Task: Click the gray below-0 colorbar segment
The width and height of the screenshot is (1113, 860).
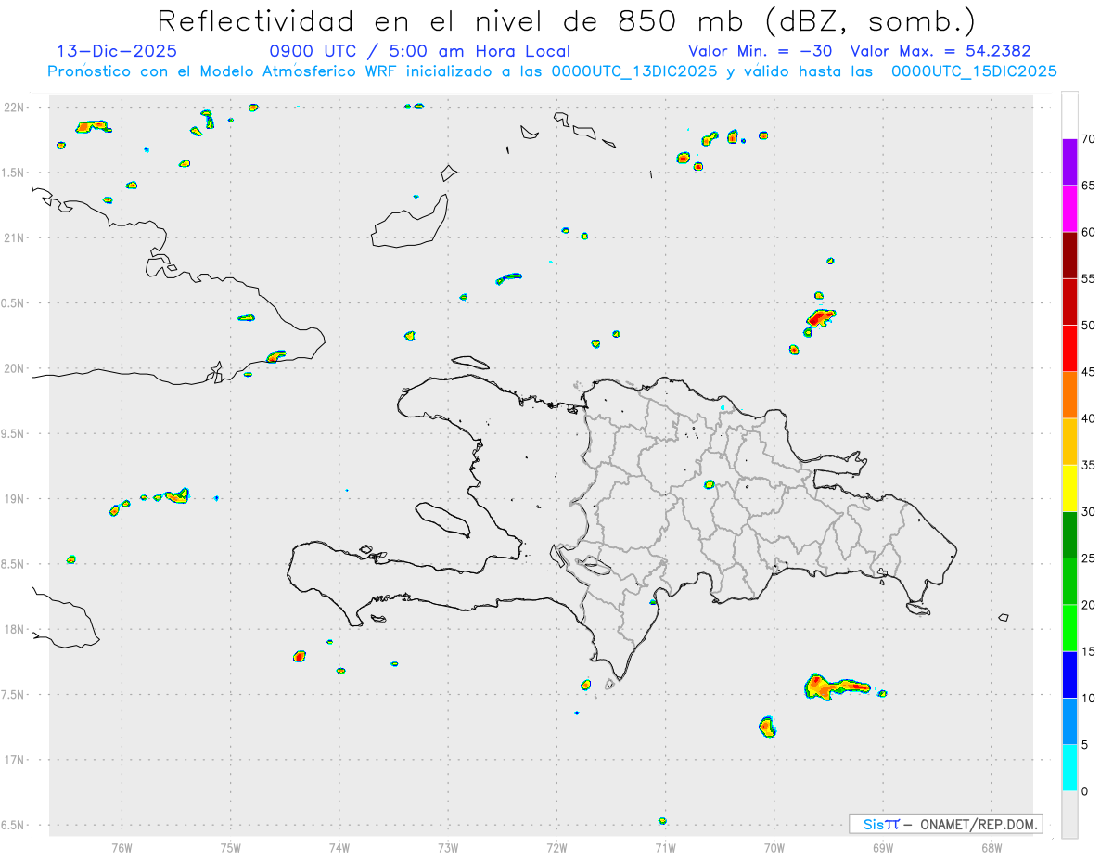Action: pyautogui.click(x=1069, y=815)
